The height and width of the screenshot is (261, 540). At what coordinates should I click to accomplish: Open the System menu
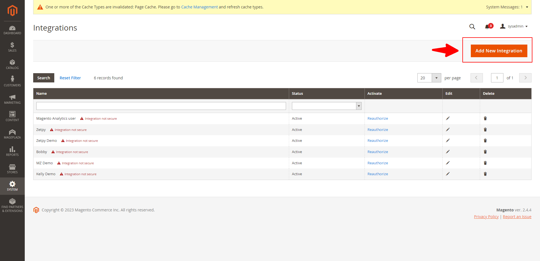(x=12, y=186)
